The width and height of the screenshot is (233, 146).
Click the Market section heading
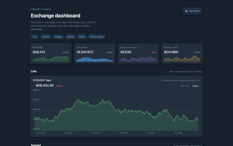pyautogui.click(x=36, y=145)
